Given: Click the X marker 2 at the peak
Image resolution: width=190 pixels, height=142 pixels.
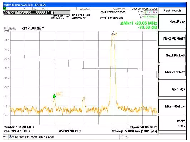Looking at the screenshot, I should point(113,33).
